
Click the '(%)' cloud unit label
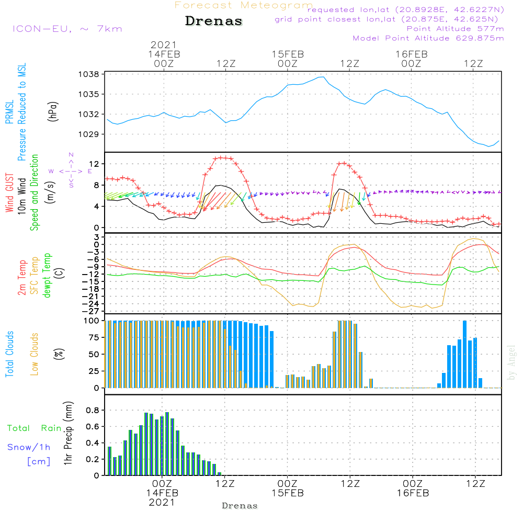(x=59, y=354)
